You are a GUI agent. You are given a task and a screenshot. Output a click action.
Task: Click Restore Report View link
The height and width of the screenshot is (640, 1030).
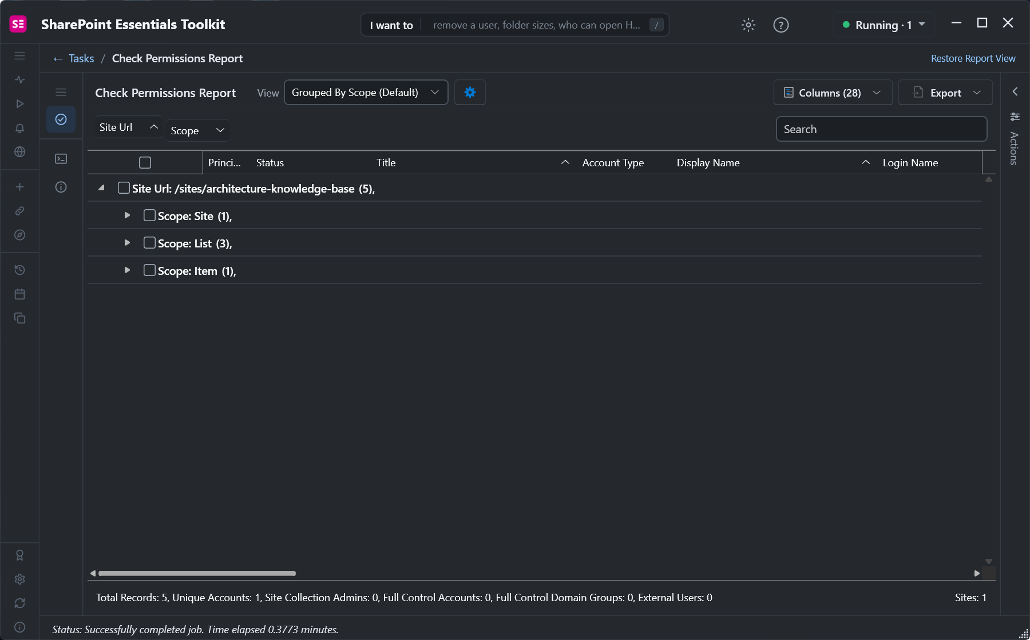(973, 58)
